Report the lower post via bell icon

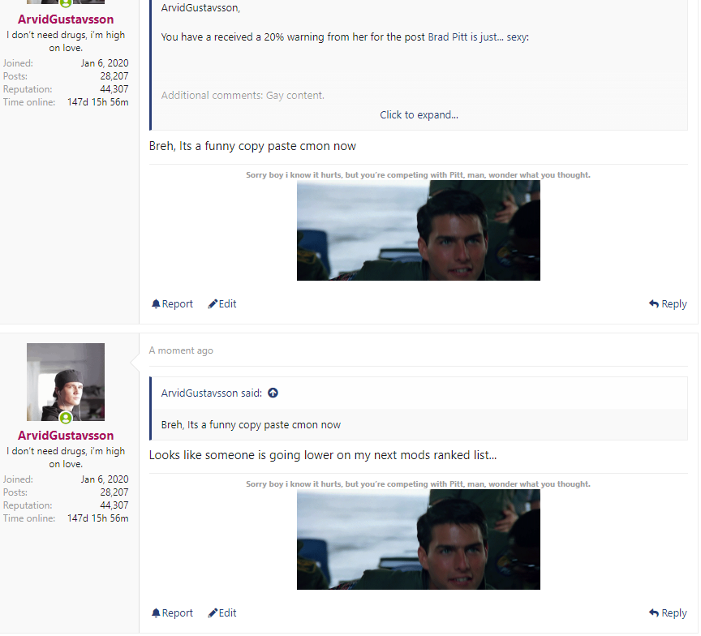coord(157,613)
